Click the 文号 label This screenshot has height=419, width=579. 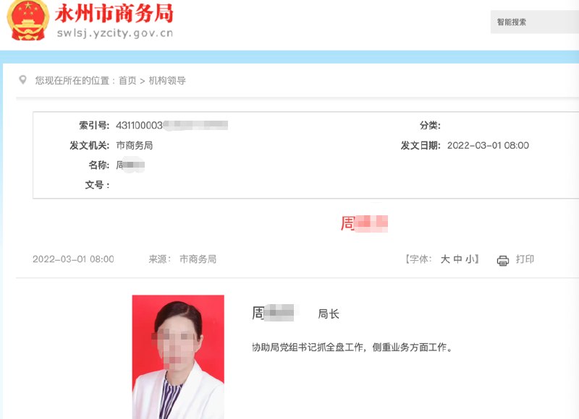(x=98, y=185)
